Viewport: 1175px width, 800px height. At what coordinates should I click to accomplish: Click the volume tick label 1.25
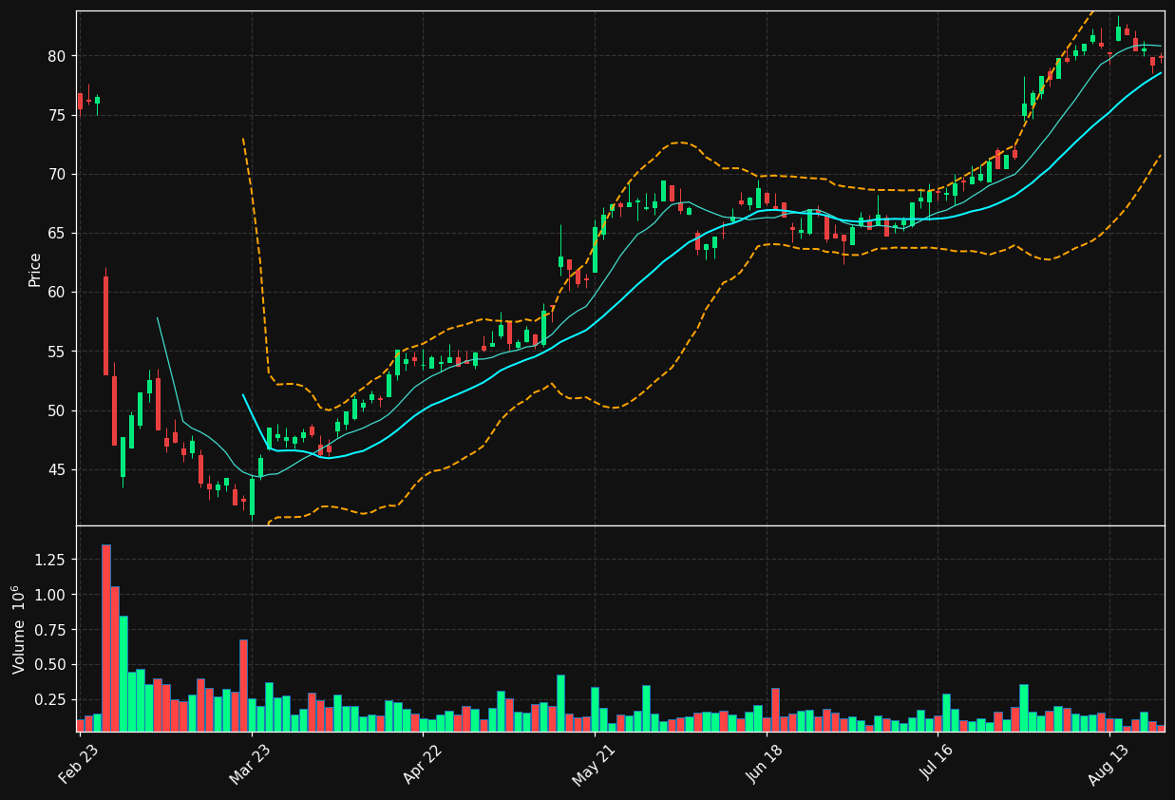pos(49,560)
